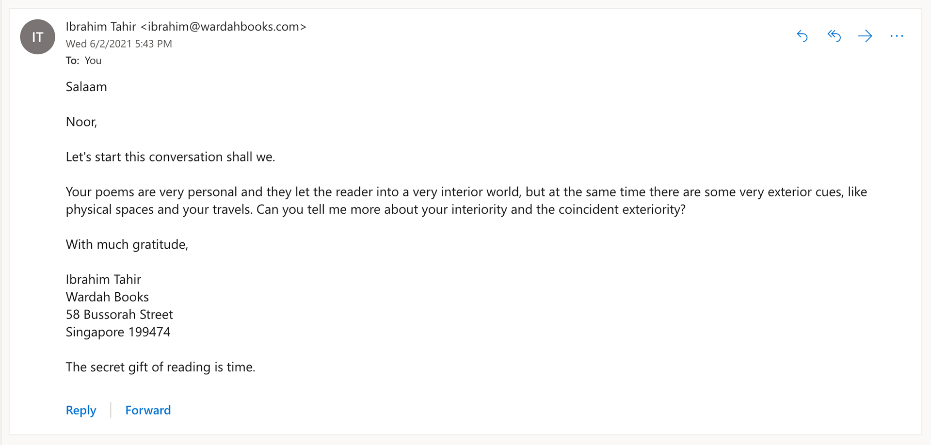Click the 'Singapore 199474' postal line
The image size is (931, 445).
(118, 332)
